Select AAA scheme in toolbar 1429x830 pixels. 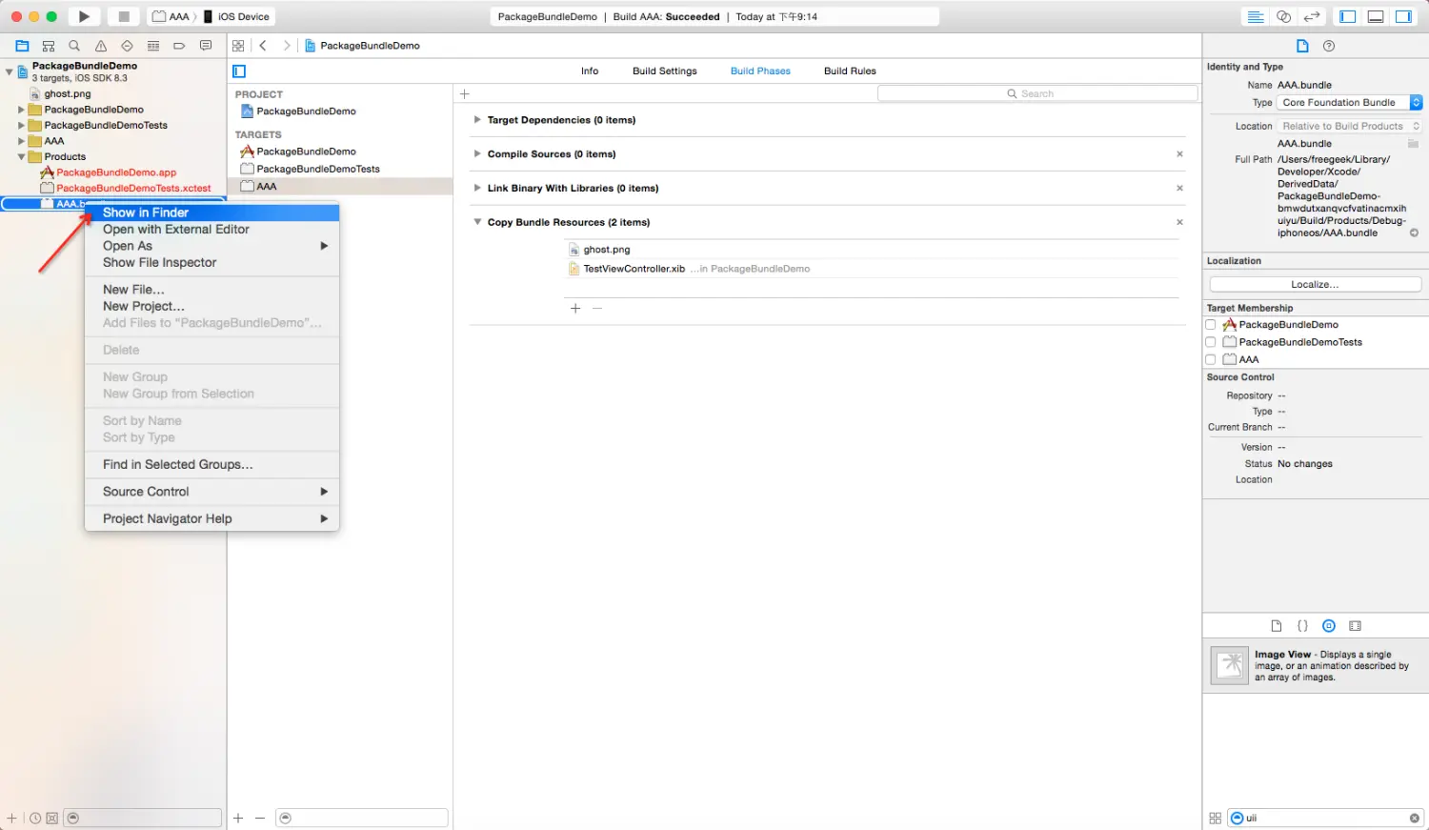[x=171, y=17]
